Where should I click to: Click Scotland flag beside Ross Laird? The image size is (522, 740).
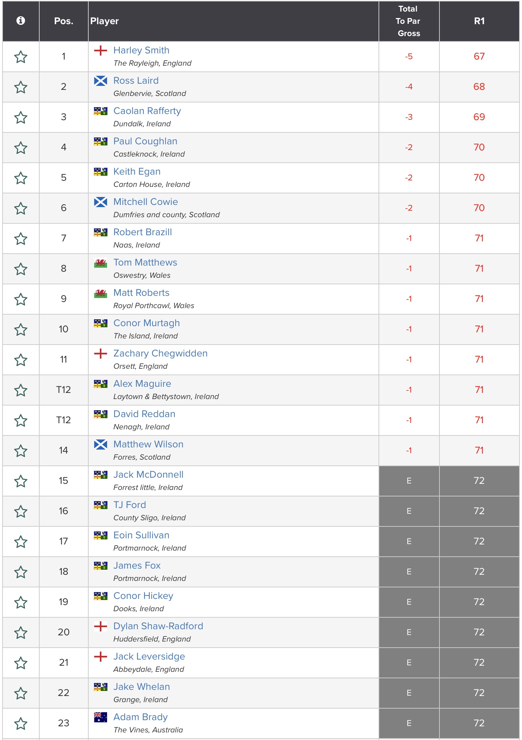pos(101,81)
